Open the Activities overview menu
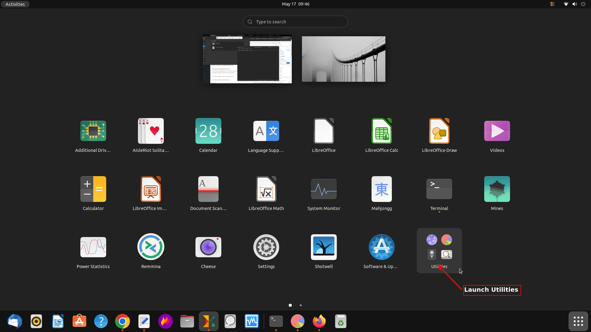The height and width of the screenshot is (332, 591). 15,4
